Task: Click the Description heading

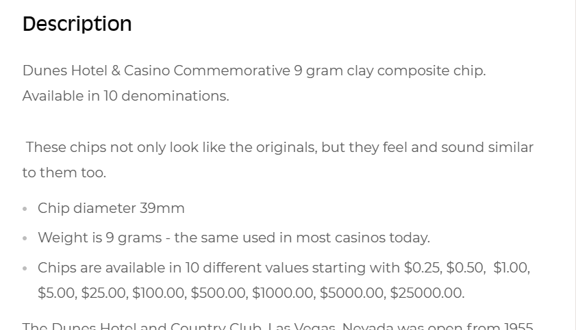Action: pos(77,25)
